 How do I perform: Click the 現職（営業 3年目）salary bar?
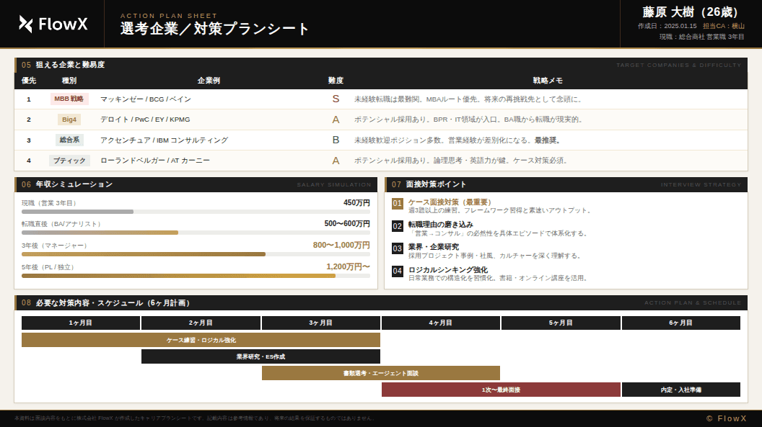tap(77, 212)
